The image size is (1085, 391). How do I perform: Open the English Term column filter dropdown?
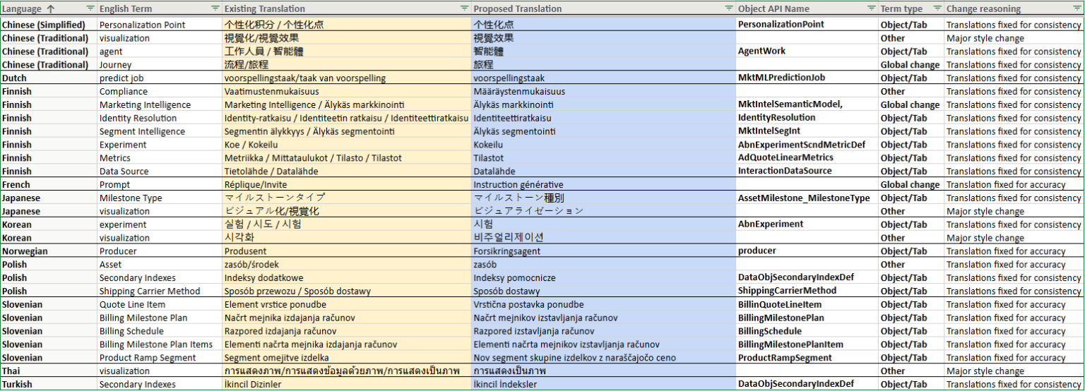[215, 8]
